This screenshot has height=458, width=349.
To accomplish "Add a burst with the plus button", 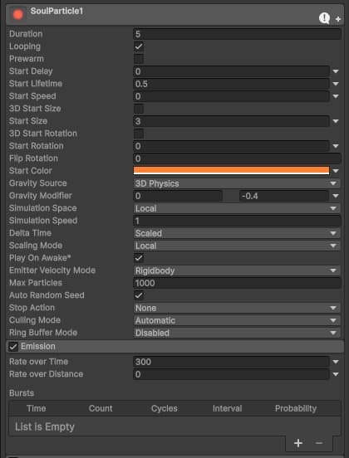I will pos(298,443).
